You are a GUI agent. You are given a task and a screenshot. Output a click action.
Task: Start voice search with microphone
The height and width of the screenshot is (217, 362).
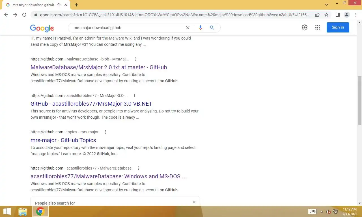pos(201,28)
